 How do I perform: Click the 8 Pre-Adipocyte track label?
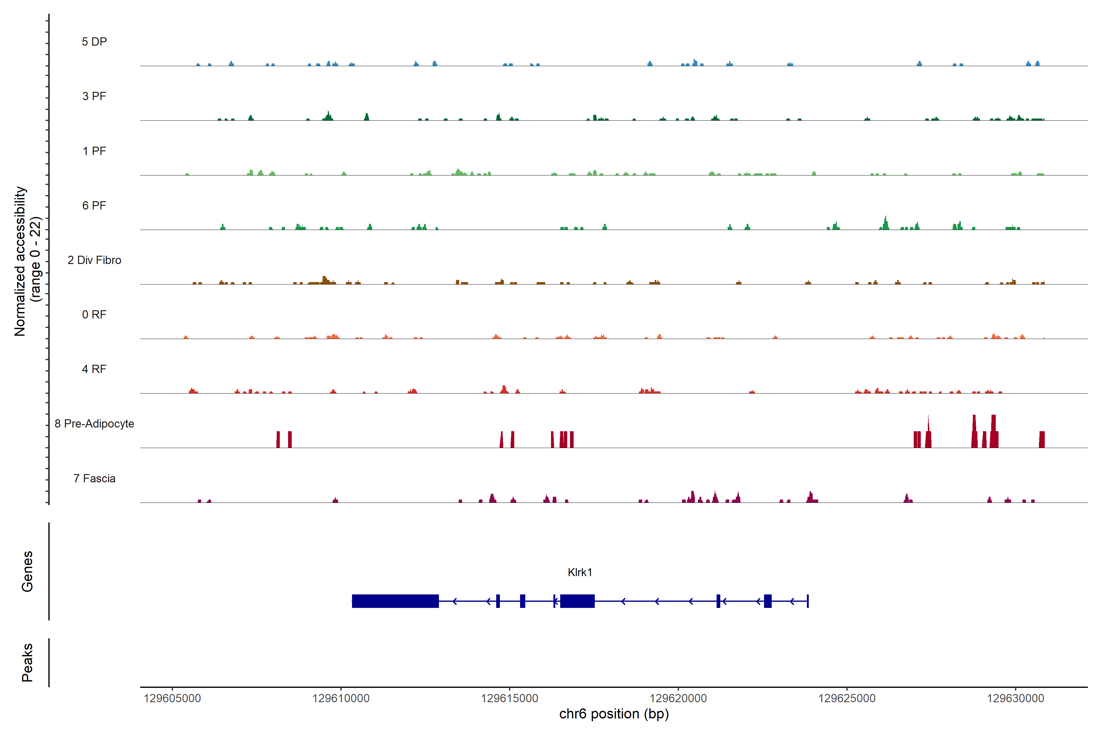pyautogui.click(x=94, y=424)
